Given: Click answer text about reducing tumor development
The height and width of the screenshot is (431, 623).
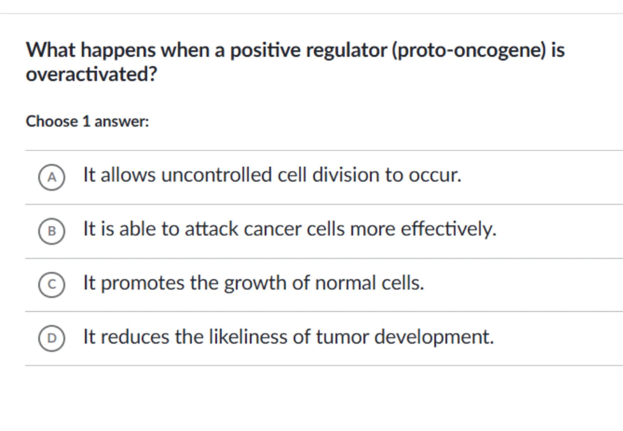Looking at the screenshot, I should (x=289, y=336).
